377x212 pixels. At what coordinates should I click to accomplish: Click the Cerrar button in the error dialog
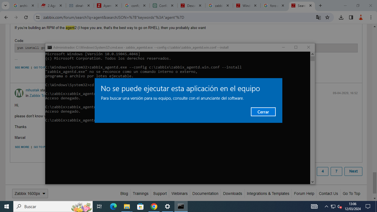coord(263,112)
